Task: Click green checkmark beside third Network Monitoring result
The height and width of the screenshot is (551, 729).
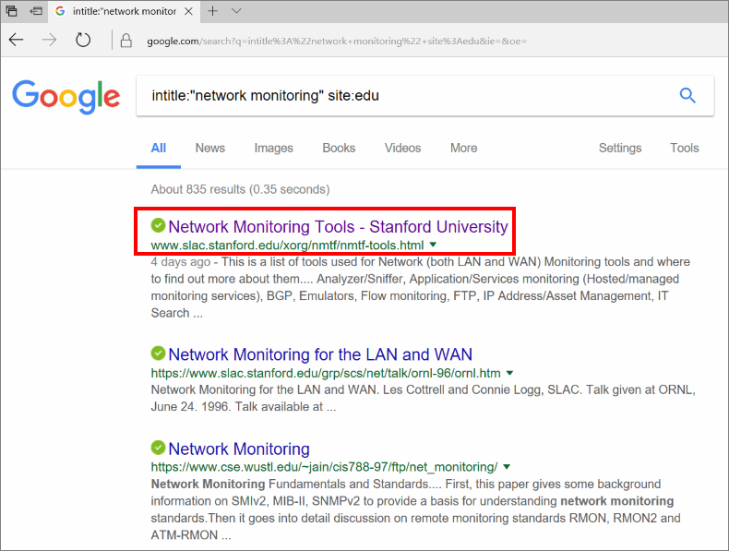Action: coord(158,448)
